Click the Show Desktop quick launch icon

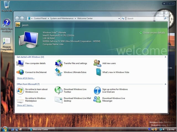(x=12, y=130)
